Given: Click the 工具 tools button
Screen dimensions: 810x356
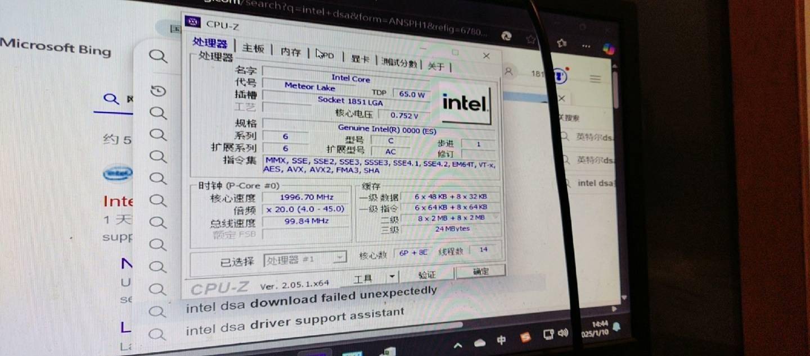Looking at the screenshot, I should point(363,278).
